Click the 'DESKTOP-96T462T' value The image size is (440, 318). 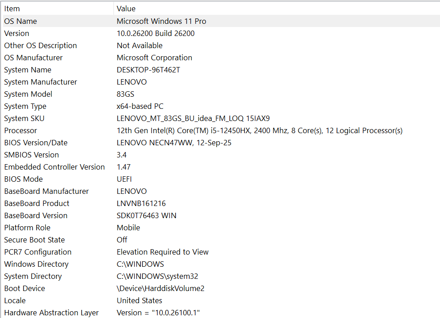click(x=149, y=70)
